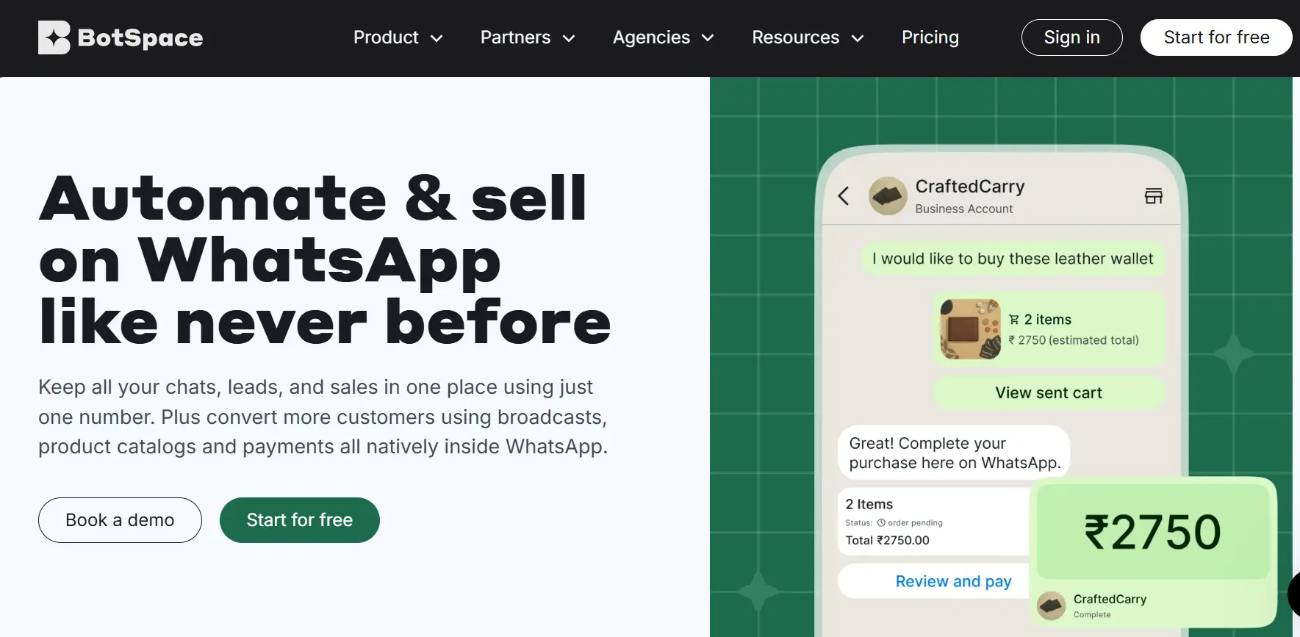Expand the Product navigation dropdown
The image size is (1300, 637).
coord(397,37)
